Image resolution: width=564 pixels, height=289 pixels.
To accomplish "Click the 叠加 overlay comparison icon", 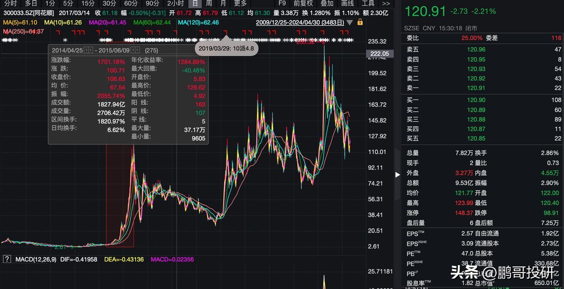I will pos(327,3).
